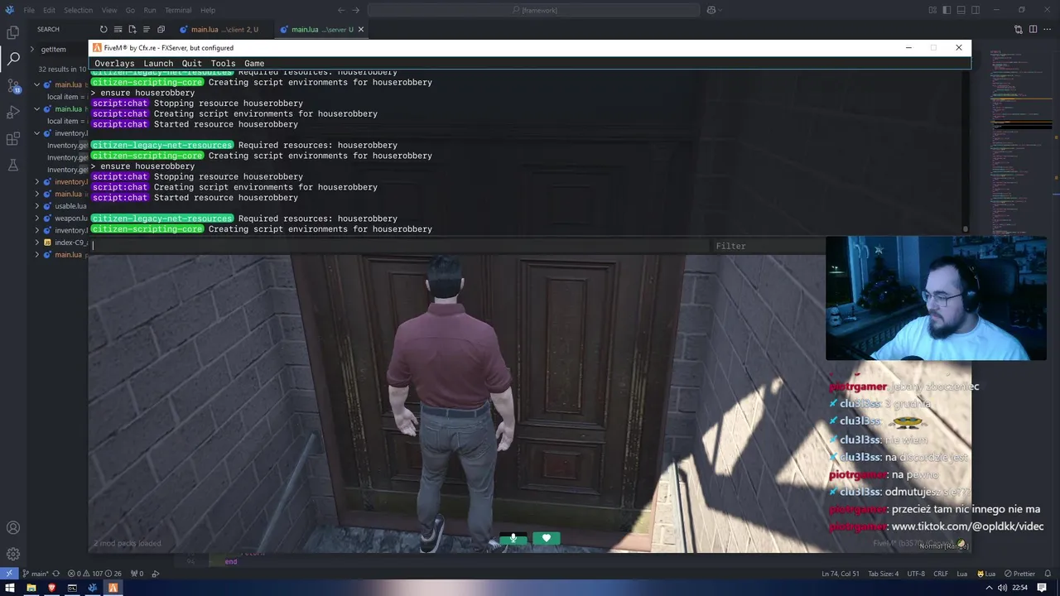The width and height of the screenshot is (1060, 596).
Task: Expand the getItem search input toggle
Action: 32,49
